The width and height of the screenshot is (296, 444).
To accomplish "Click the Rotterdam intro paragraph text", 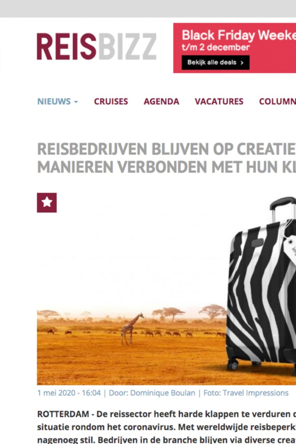I will pyautogui.click(x=166, y=427).
